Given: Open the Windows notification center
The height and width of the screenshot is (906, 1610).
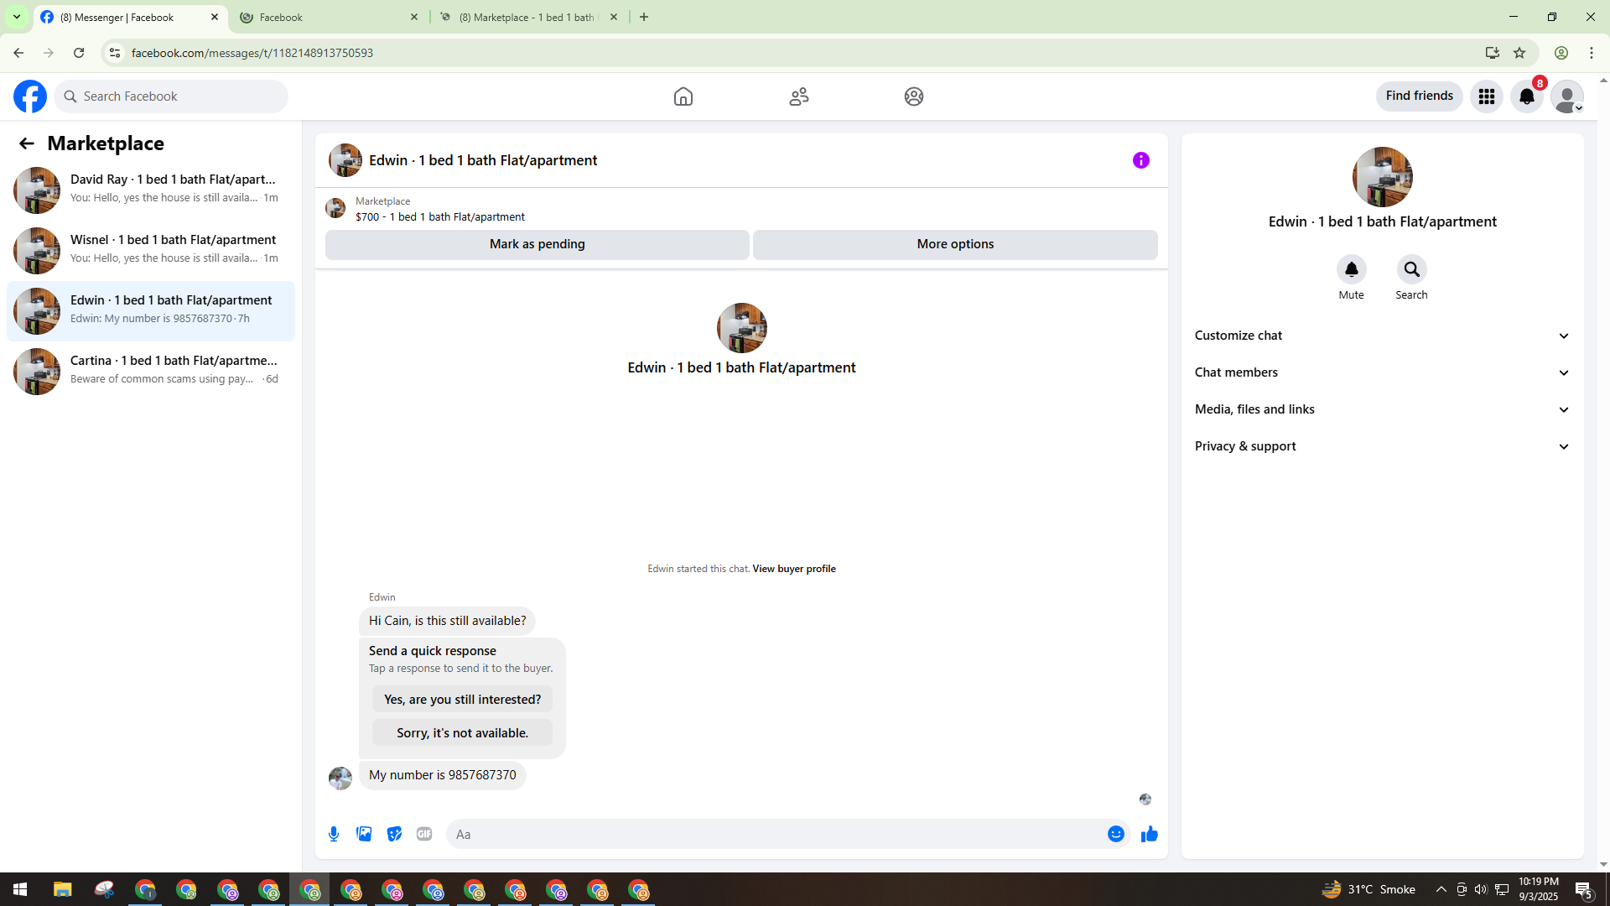Looking at the screenshot, I should [1584, 889].
